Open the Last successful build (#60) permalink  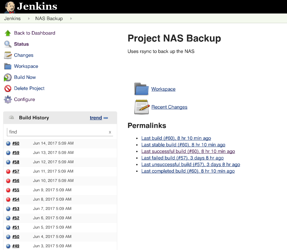click(188, 151)
